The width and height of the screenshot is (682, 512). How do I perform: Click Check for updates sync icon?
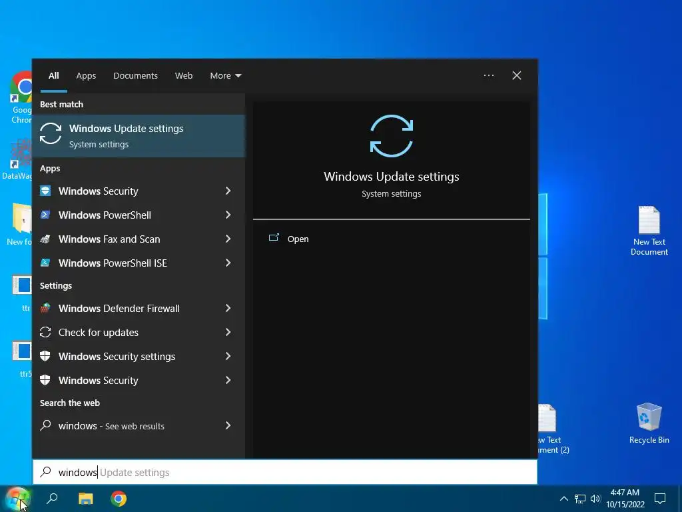pyautogui.click(x=45, y=332)
